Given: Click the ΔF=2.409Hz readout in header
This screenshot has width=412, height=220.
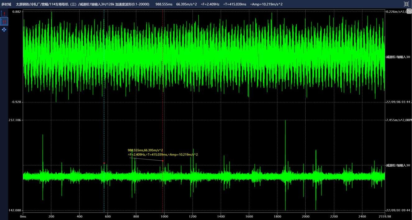Looking at the screenshot, I should tap(210, 4).
